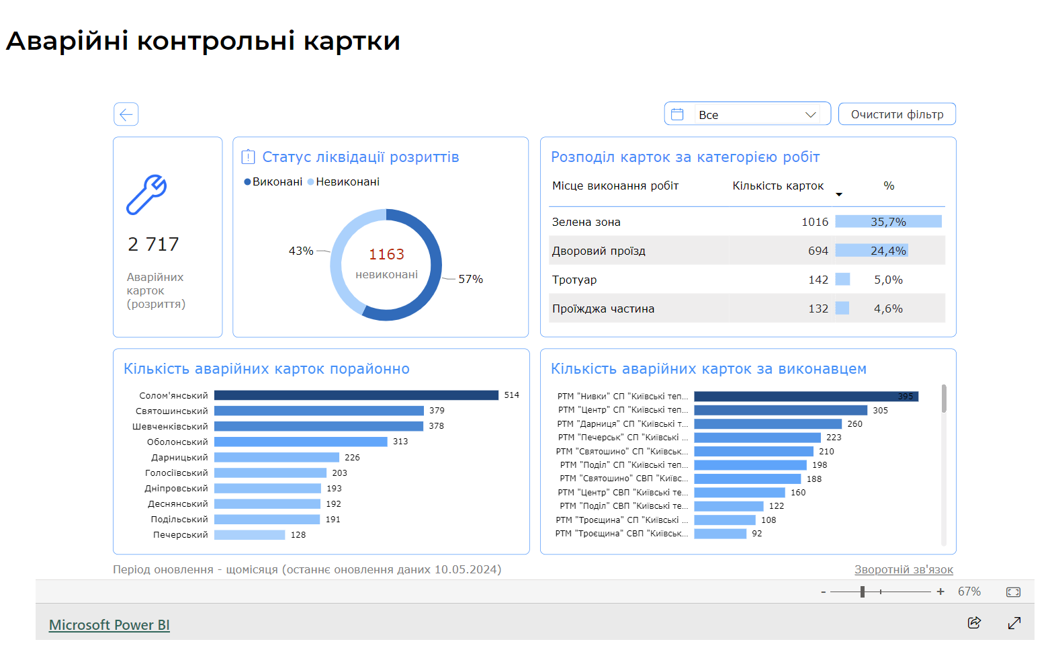
Task: Enter full screen mode using expand arrow
Action: [x=1014, y=623]
